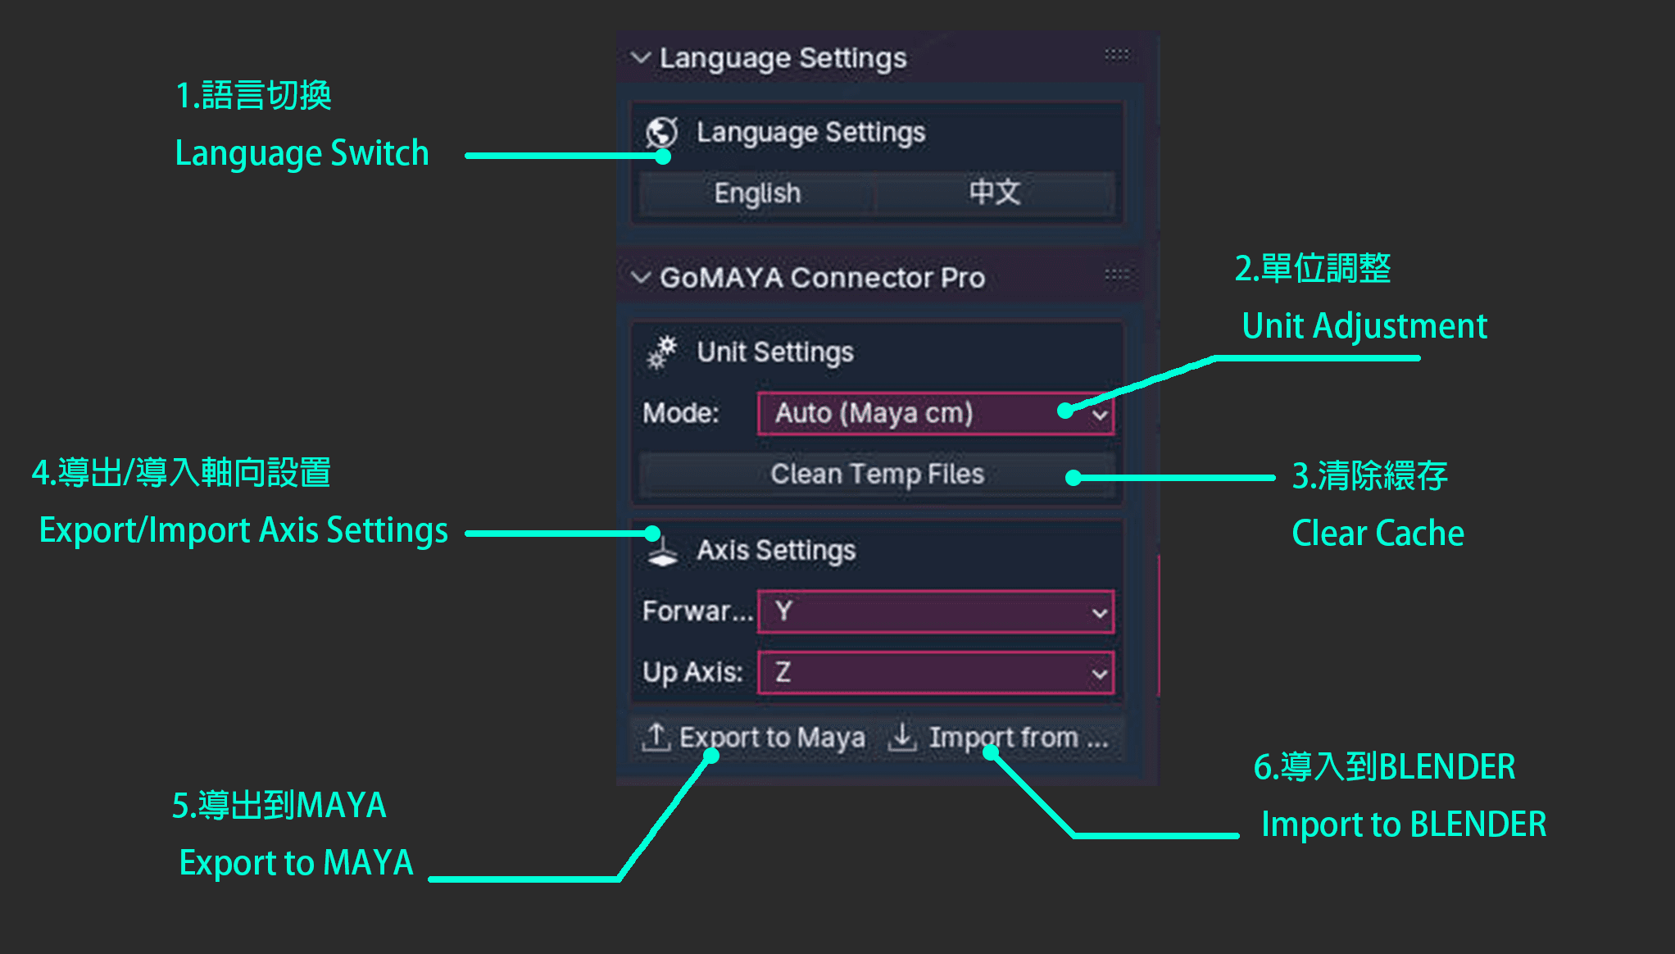This screenshot has width=1675, height=954.
Task: Click the globe icon beside Language Settings
Action: 661,132
